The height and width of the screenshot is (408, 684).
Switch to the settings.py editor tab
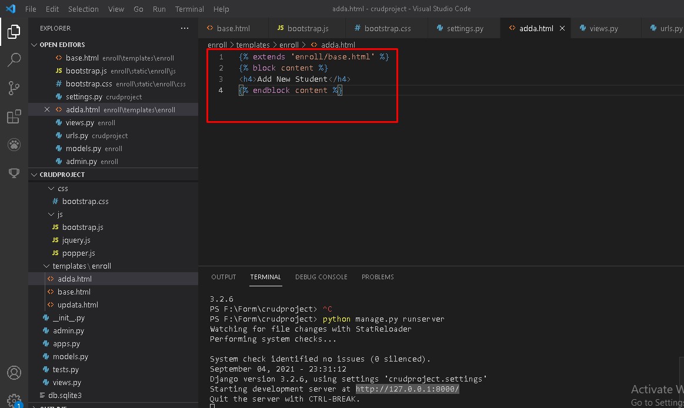coord(465,28)
